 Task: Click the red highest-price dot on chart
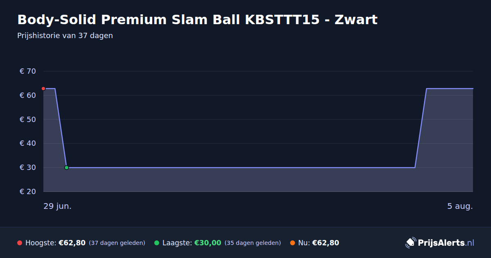[x=43, y=88]
